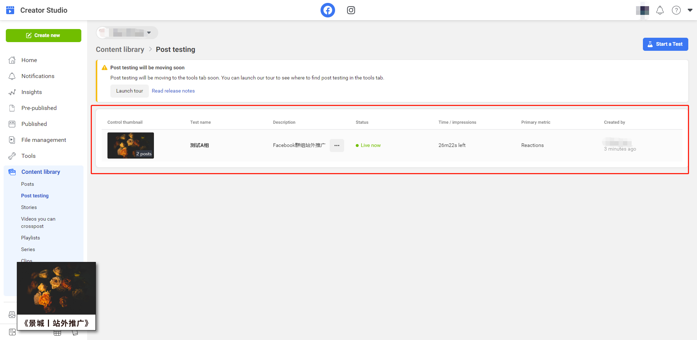
Task: Click the Start a Test button
Action: 665,44
